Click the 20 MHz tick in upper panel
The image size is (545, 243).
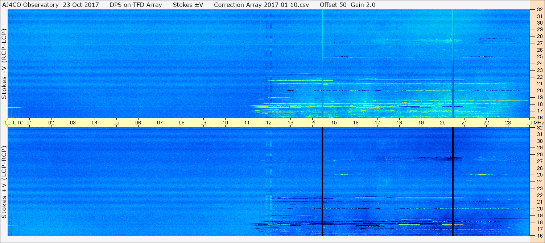[x=539, y=90]
